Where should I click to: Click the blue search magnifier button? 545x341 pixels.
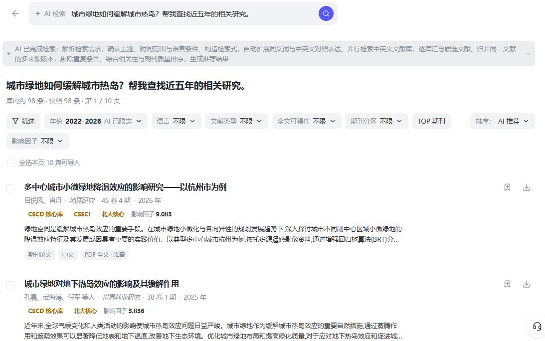click(326, 13)
